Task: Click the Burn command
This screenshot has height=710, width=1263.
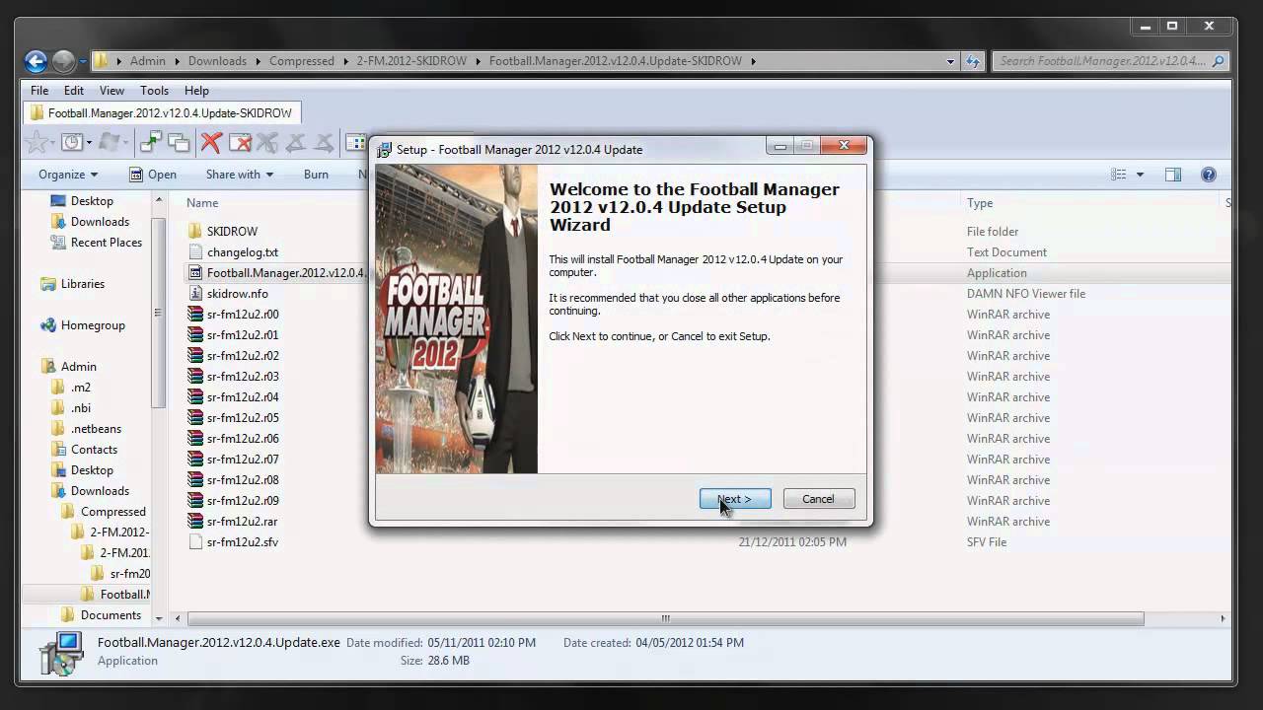Action: 316,175
